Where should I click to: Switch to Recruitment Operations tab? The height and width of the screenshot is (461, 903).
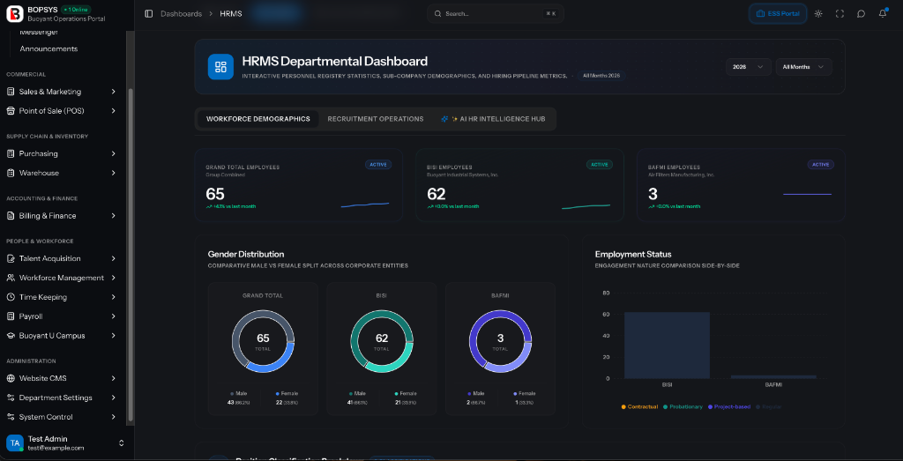tap(376, 119)
